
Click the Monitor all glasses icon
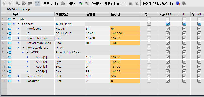point(37,3)
